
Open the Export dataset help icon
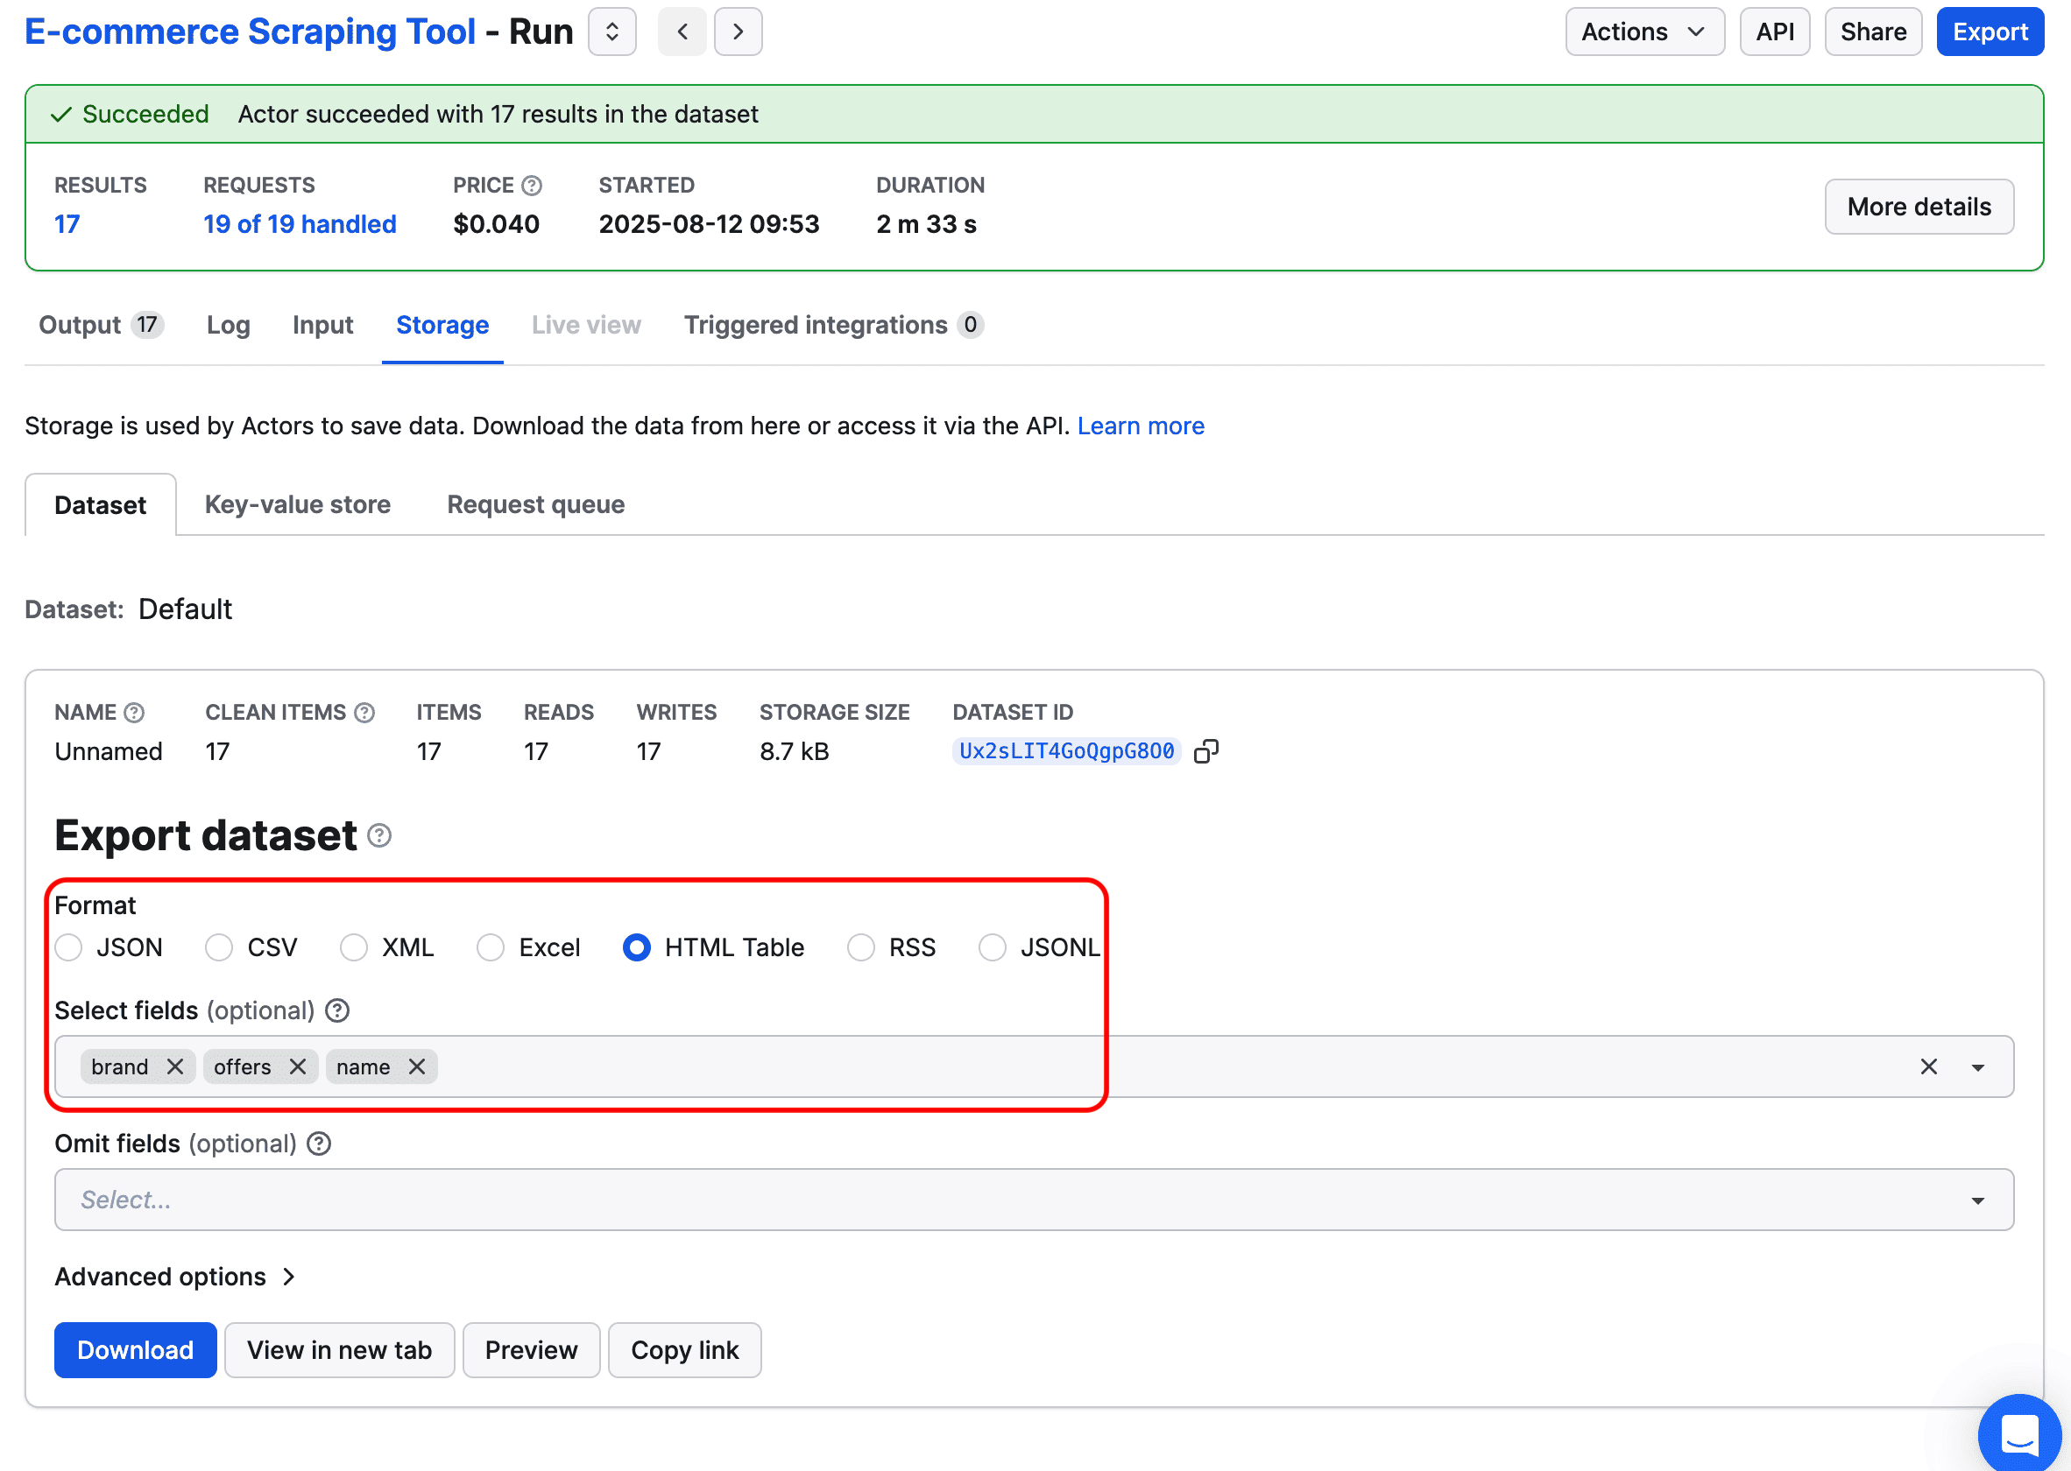[x=379, y=836]
